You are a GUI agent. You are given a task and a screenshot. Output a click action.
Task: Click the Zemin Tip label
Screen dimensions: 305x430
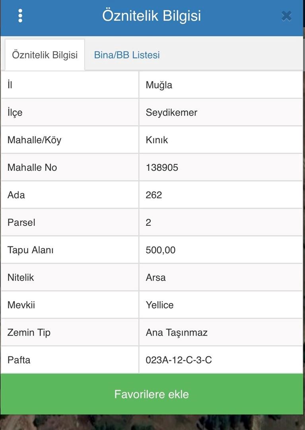click(29, 332)
